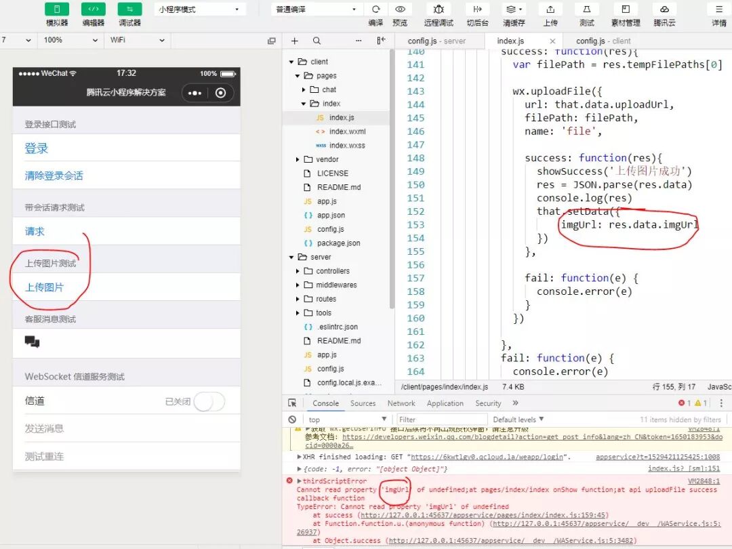Switch to the Sources tab
Image resolution: width=732 pixels, height=549 pixels.
tap(363, 403)
